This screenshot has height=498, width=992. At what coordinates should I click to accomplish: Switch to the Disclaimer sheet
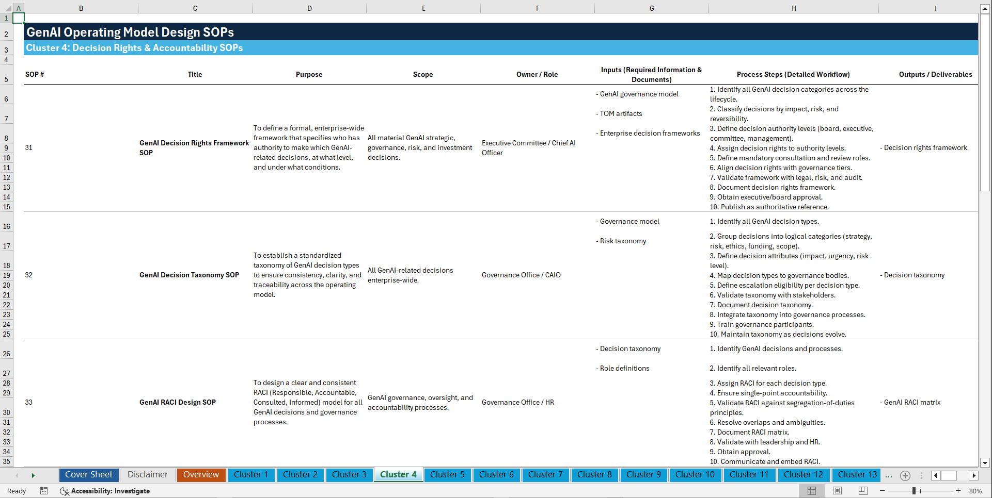[x=147, y=474]
